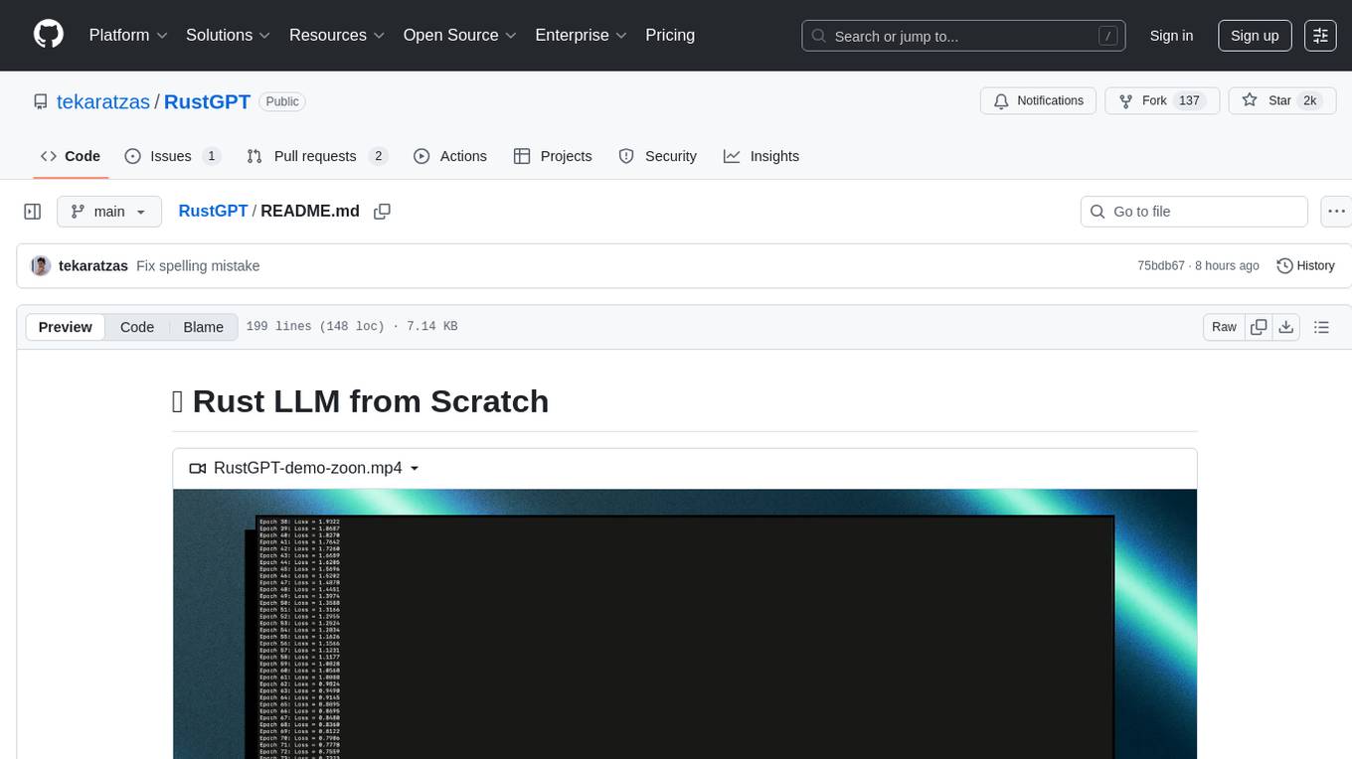Open the tekaratzas owner profile link

(x=103, y=101)
